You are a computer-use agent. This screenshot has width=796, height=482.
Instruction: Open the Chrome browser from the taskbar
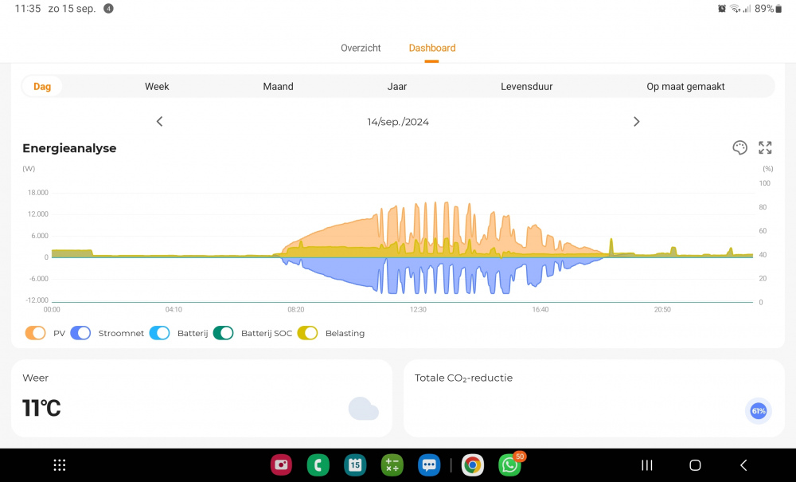(x=473, y=464)
